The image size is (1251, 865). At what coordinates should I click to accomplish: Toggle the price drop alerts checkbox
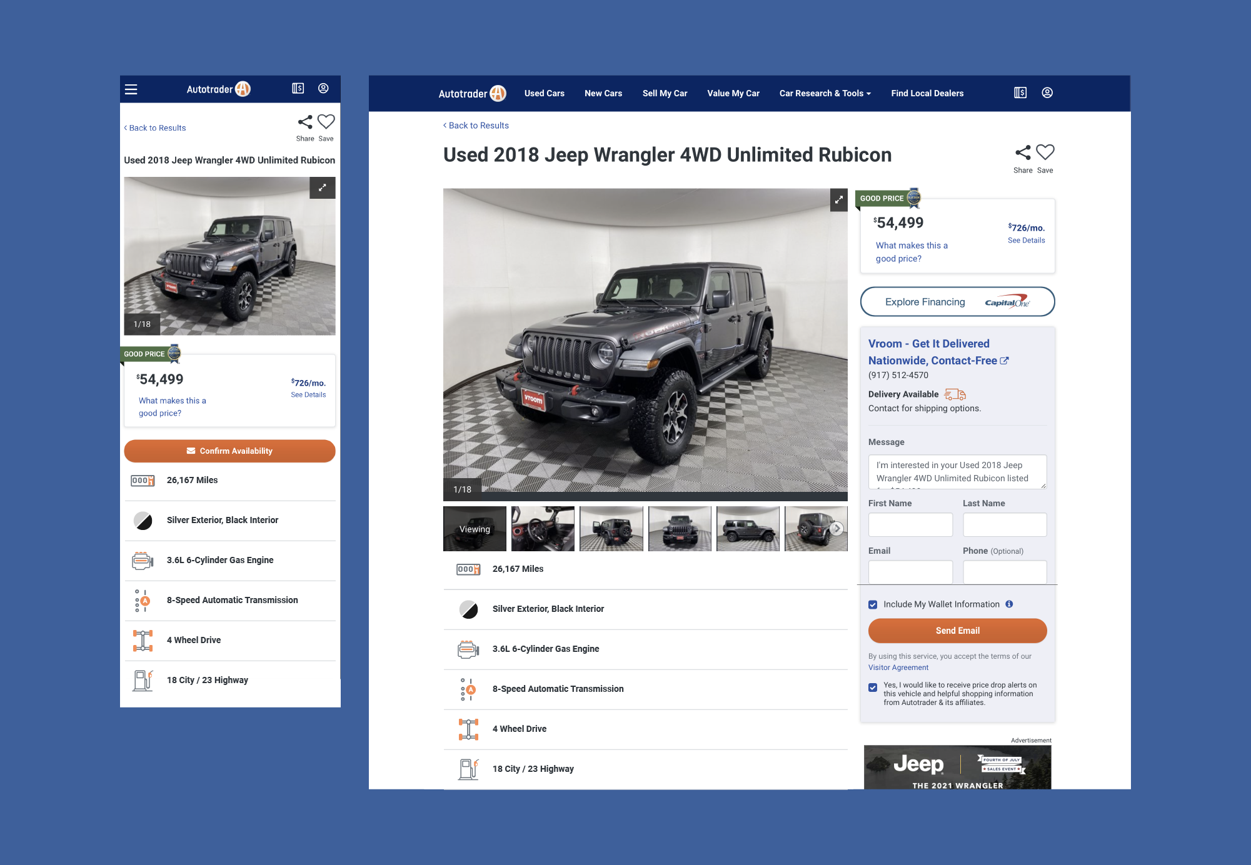pyautogui.click(x=873, y=687)
